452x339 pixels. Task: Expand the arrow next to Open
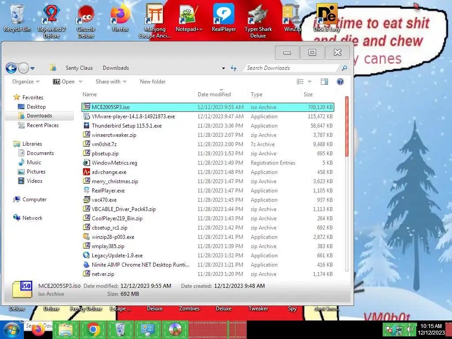point(81,82)
